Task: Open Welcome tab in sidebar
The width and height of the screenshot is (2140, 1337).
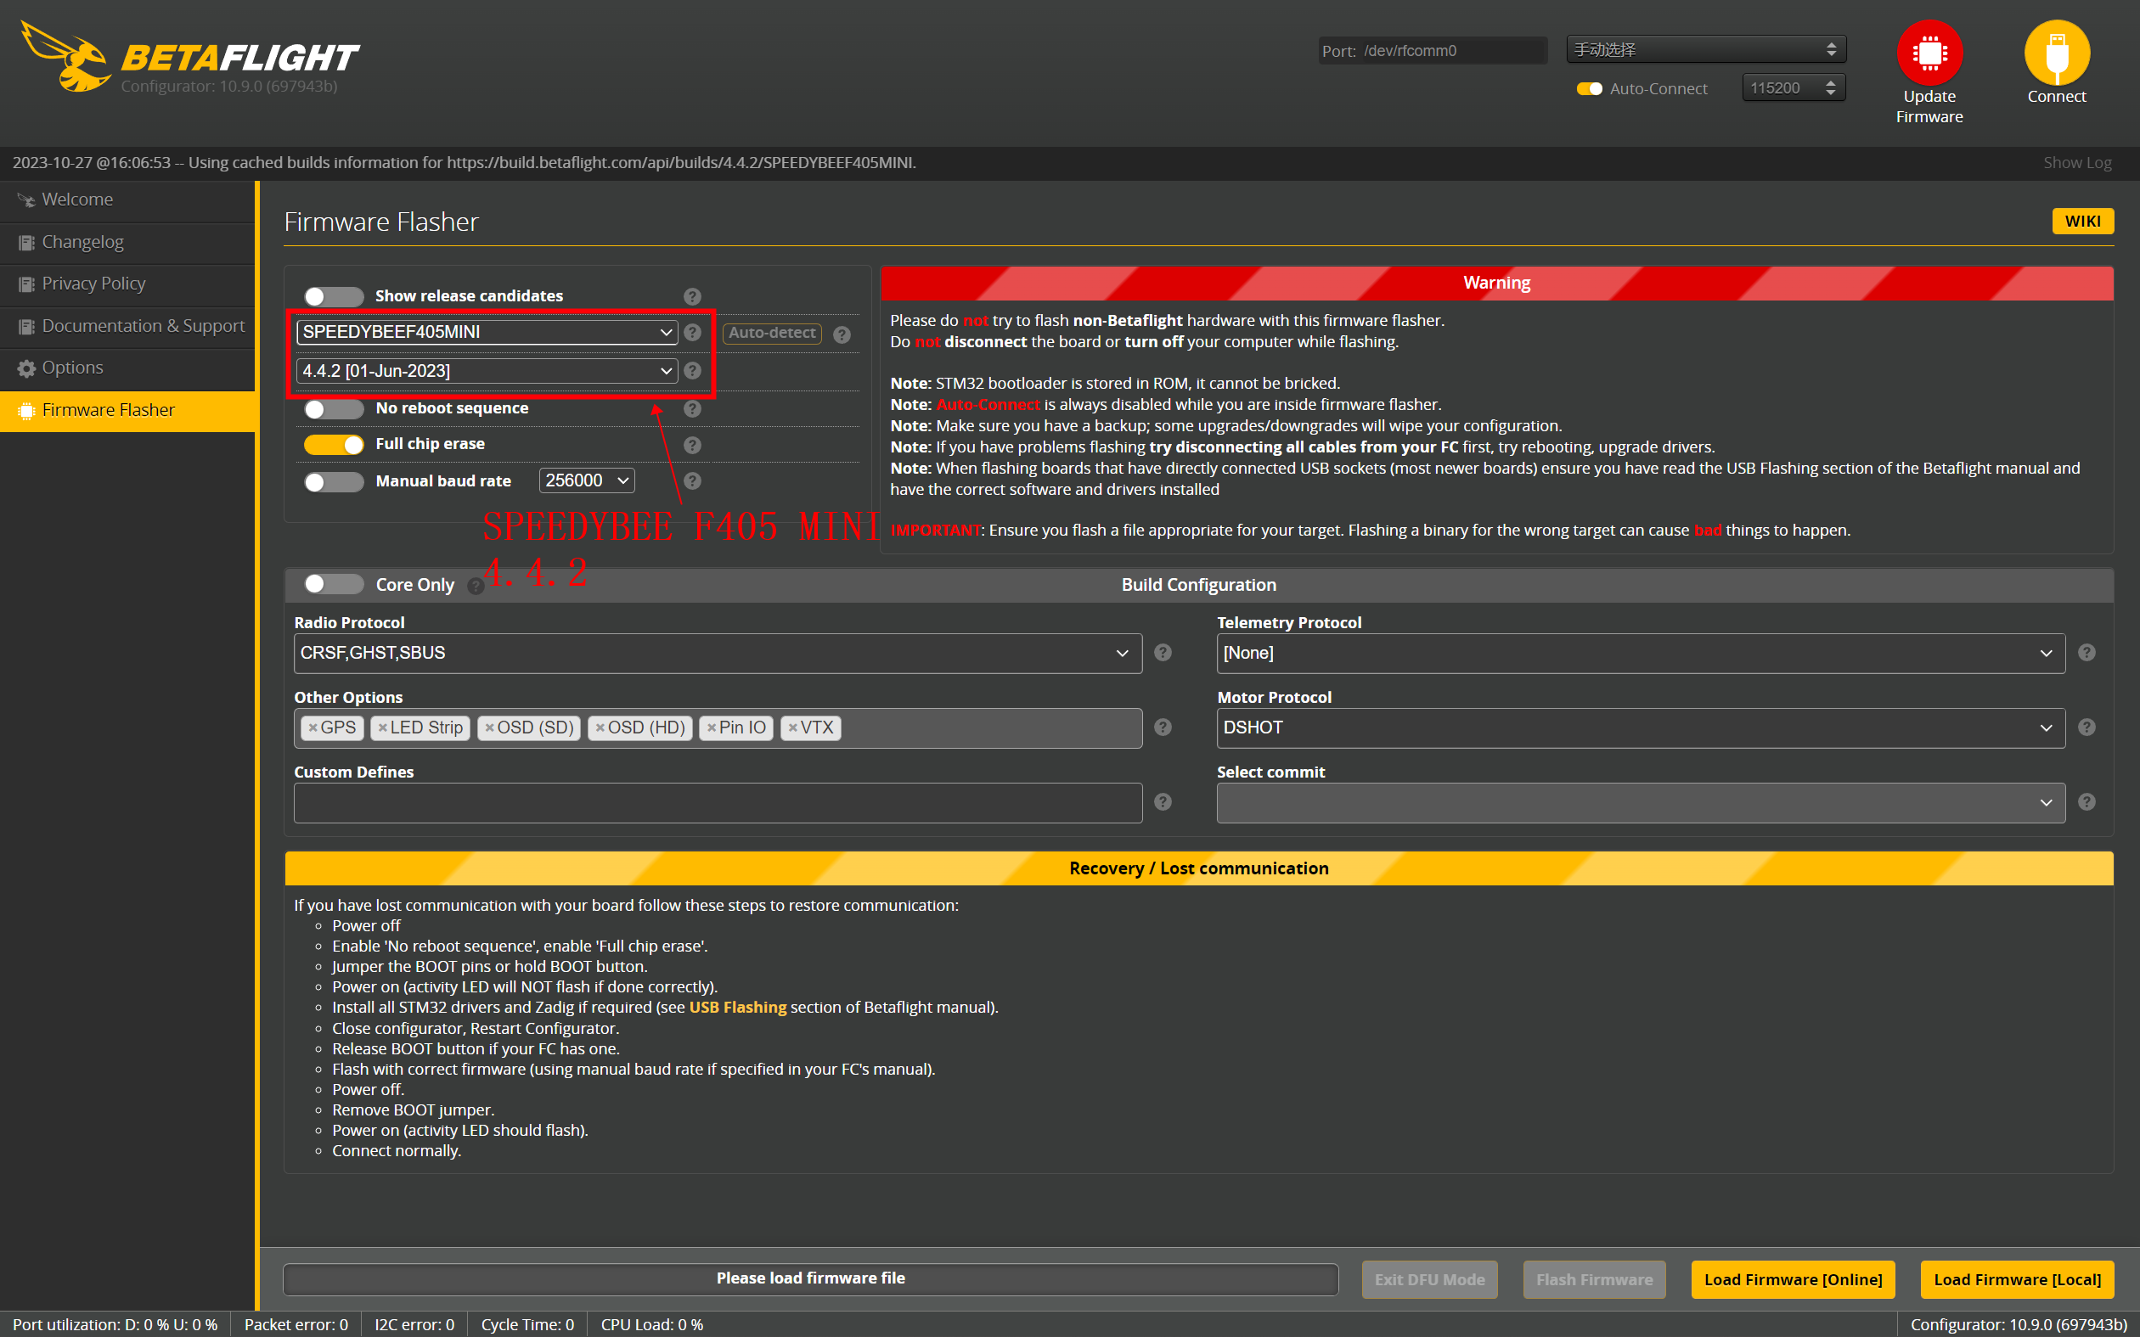Action: pos(127,199)
